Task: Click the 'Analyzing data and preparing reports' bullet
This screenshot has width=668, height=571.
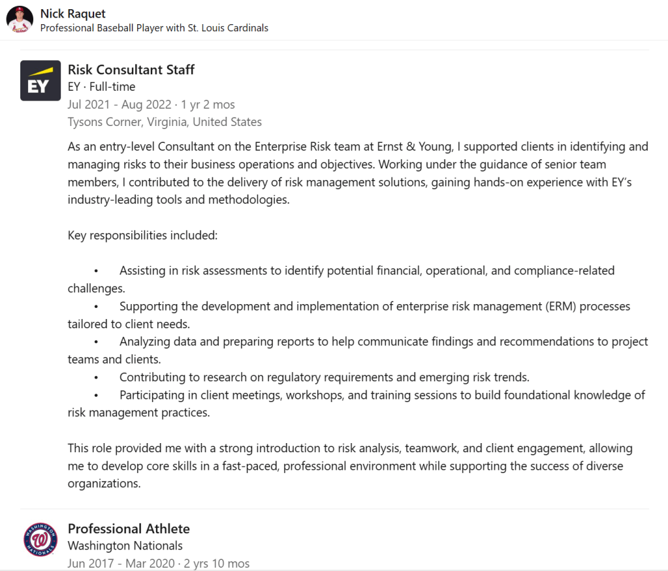Action: (383, 341)
